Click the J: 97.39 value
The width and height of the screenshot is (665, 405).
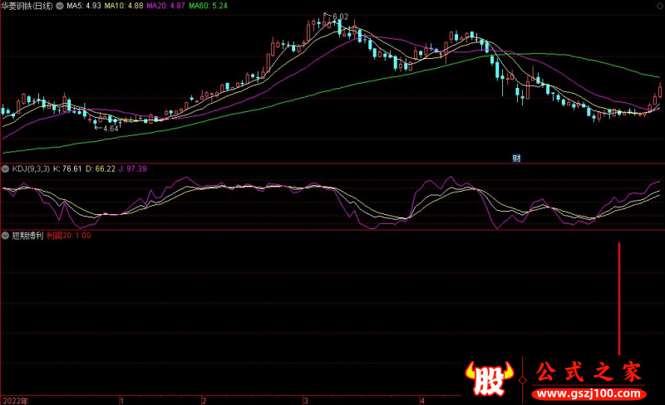coord(133,169)
